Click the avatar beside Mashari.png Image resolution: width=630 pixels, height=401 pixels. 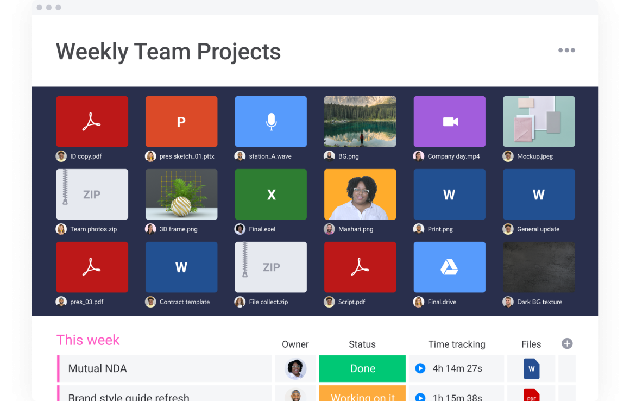(x=329, y=229)
